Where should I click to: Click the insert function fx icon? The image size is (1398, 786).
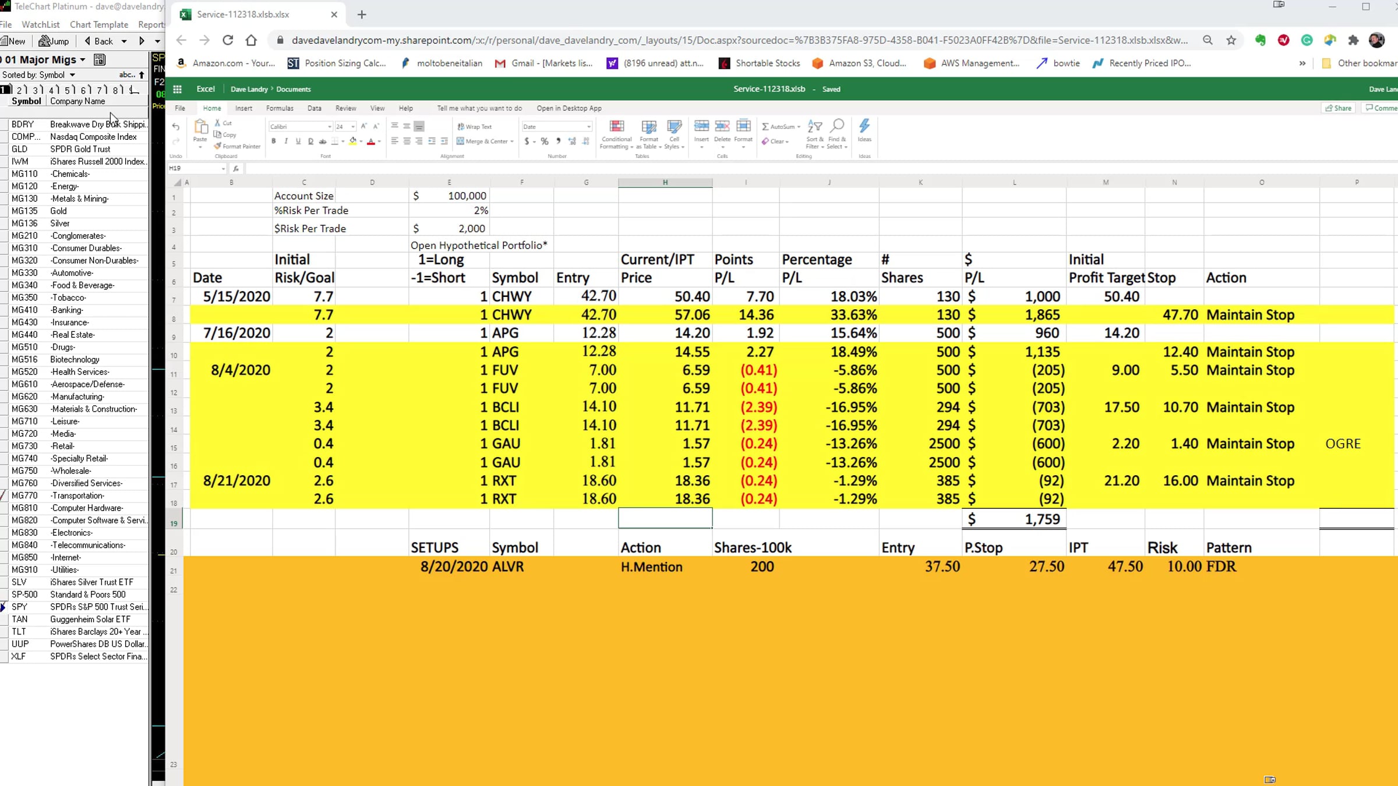tap(236, 168)
